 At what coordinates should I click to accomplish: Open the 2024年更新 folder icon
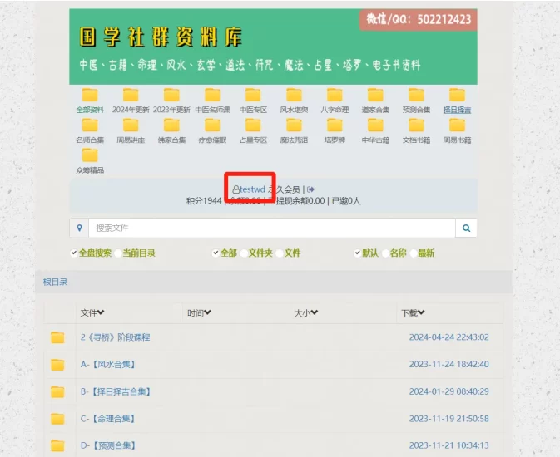[x=130, y=96]
